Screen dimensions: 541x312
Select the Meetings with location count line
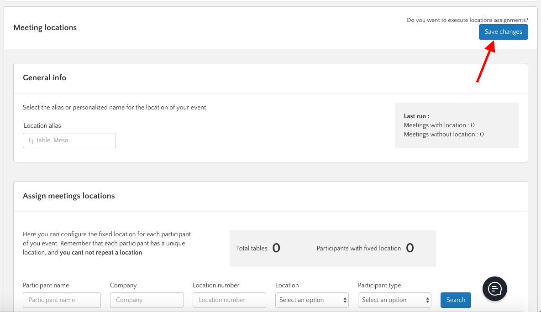click(439, 125)
